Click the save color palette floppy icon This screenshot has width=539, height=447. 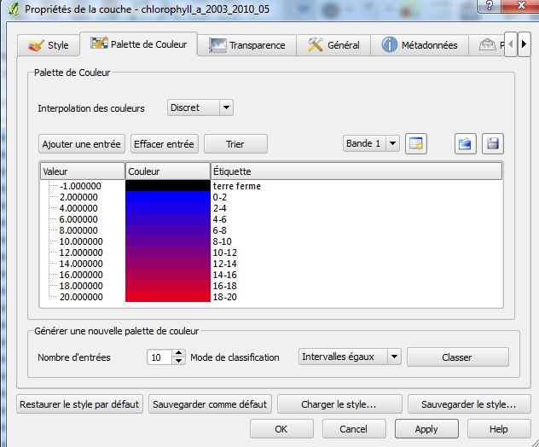click(x=492, y=143)
